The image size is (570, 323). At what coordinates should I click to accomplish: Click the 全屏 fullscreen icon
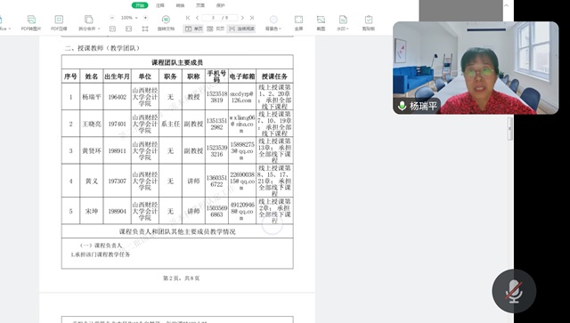pos(298,20)
